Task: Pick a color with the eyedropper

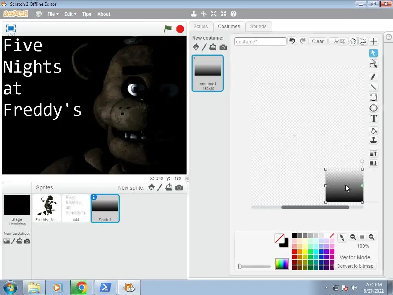Action: tap(342, 237)
